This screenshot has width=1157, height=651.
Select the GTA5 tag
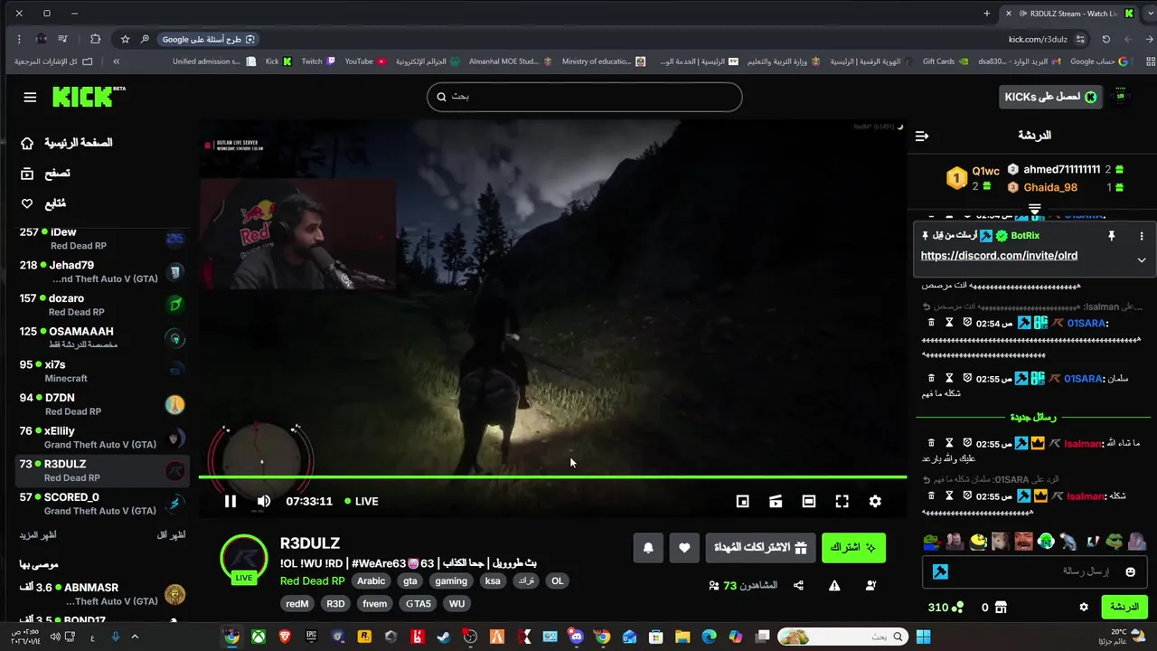point(418,604)
